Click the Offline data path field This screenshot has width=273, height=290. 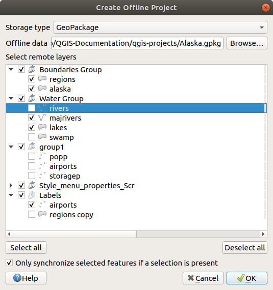coord(137,43)
